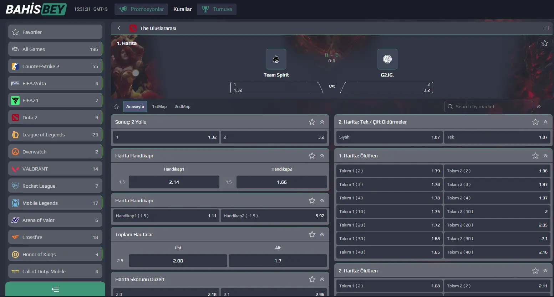Viewport: 554px width, 297px height.
Task: Select Handikap1 -1.5 odds 2.14
Action: [174, 182]
